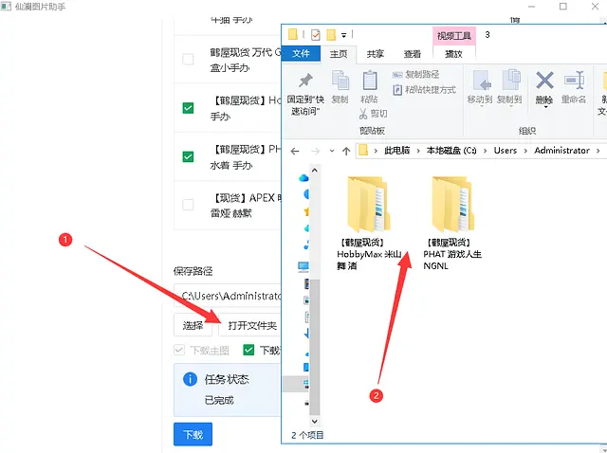Viewport: 607px width, 453px height.
Task: Expand chevron after 此电脑 in address bar
Action: pyautogui.click(x=418, y=151)
